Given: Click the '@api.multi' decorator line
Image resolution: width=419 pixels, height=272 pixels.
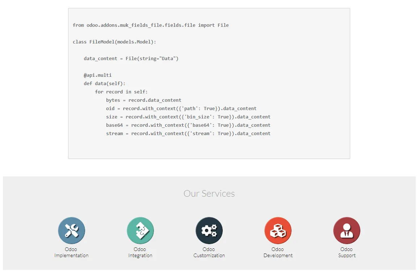Looking at the screenshot, I should 97,75.
